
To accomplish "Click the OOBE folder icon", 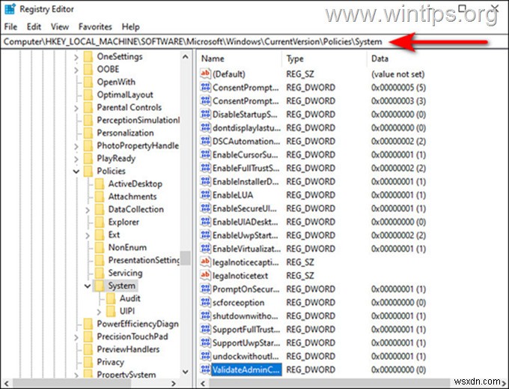I will tap(88, 69).
